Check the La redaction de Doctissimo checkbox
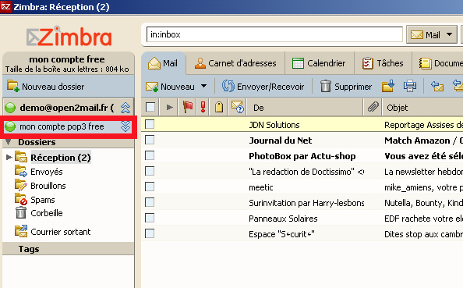 click(x=150, y=171)
